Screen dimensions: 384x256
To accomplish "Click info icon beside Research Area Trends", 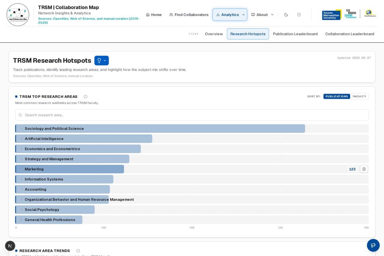I will 78,251.
